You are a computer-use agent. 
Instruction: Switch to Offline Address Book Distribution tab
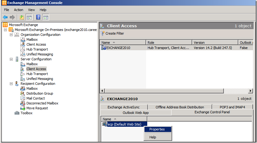180,107
